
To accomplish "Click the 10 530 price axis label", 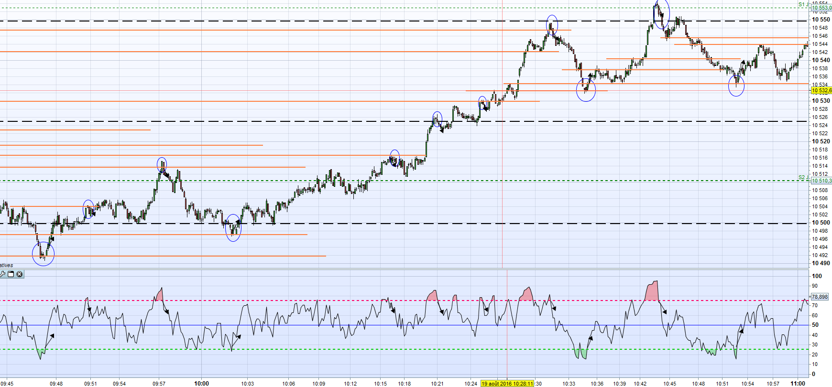I will pos(821,101).
